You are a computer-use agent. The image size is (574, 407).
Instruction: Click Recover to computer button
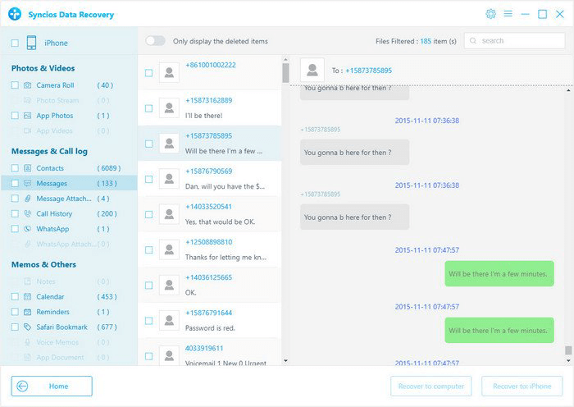(x=430, y=386)
